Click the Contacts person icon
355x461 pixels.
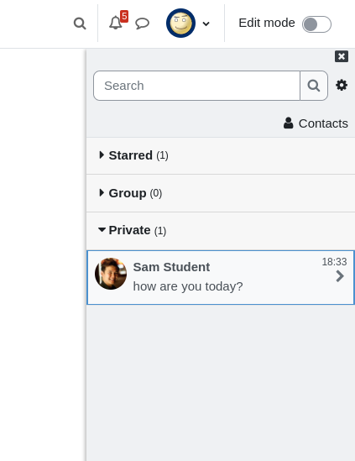pos(289,123)
